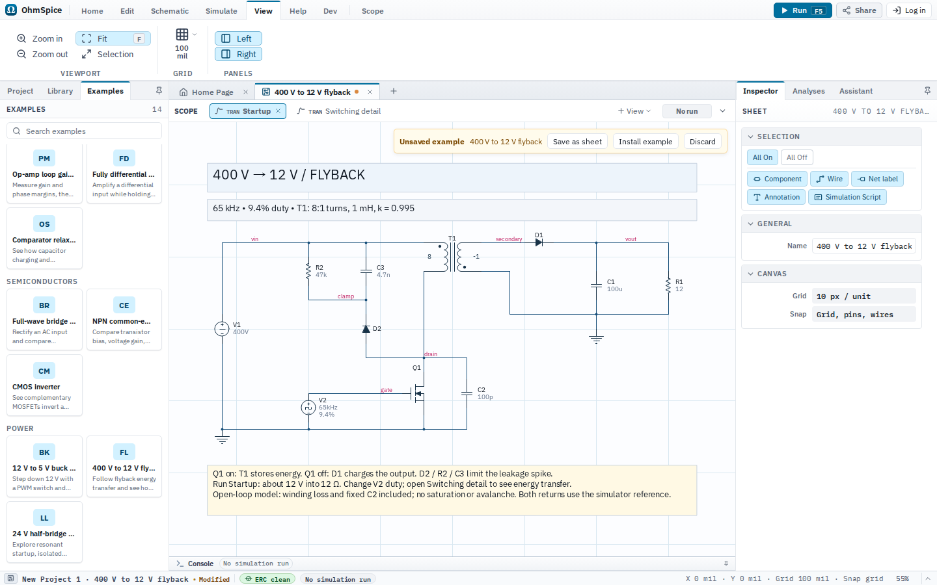Select voltage source V1 symbol
Screen dimensions: 937x585
222,329
